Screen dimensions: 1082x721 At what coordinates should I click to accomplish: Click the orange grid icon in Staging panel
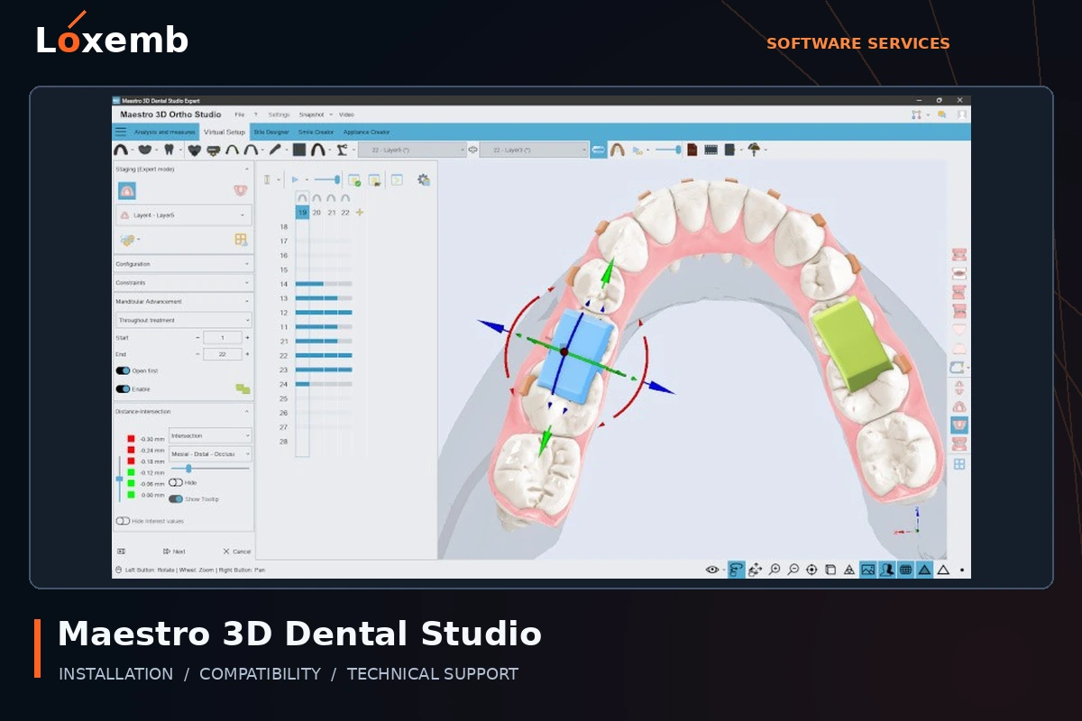(241, 240)
